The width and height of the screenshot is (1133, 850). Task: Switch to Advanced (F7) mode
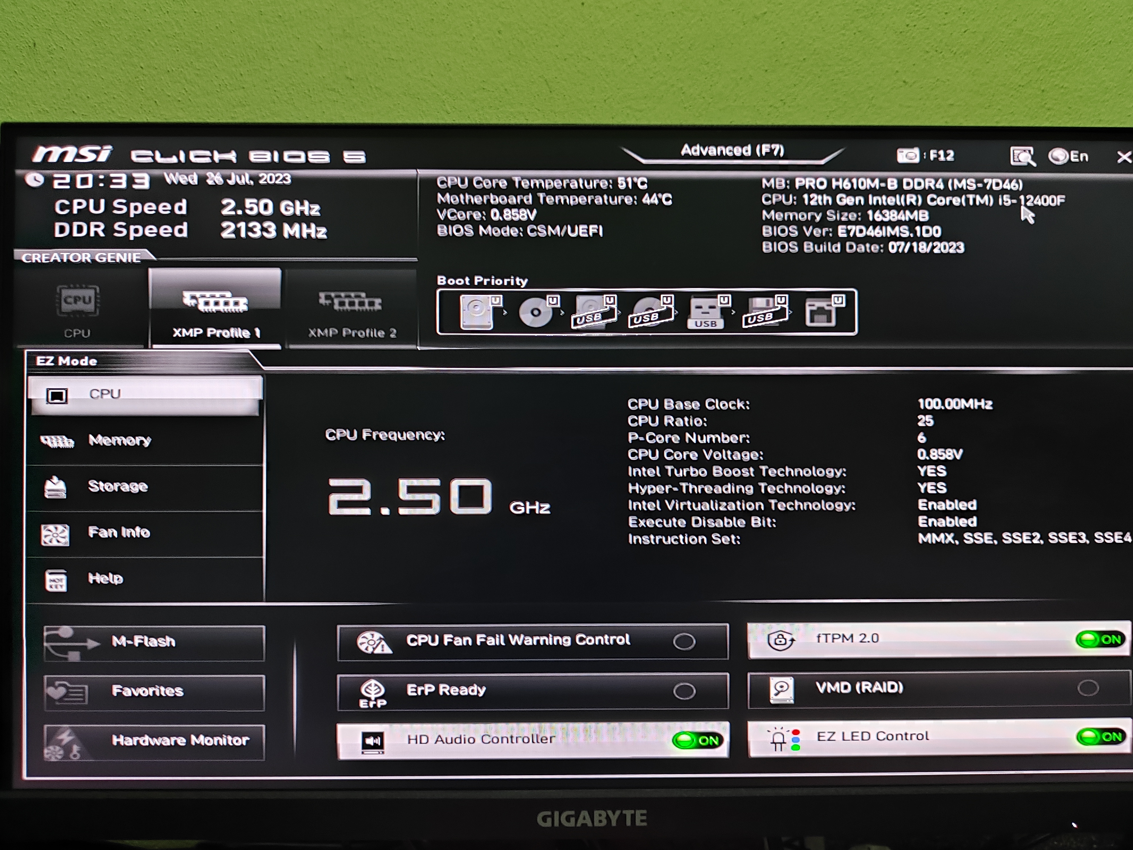click(x=732, y=150)
